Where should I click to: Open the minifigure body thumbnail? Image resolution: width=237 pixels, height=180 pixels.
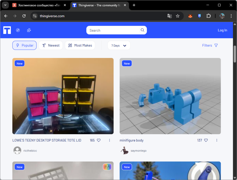[170, 96]
